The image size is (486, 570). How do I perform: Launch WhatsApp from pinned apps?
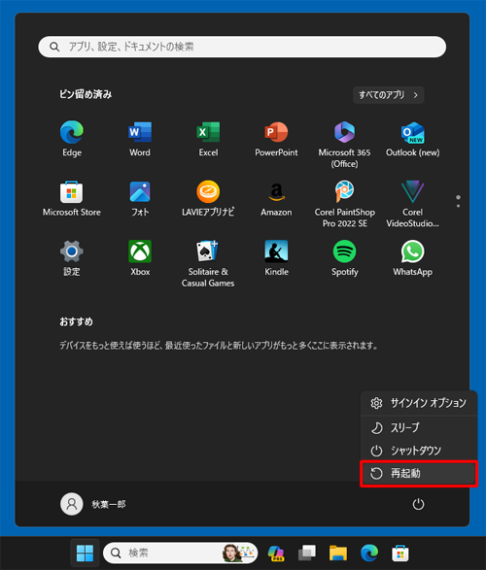pyautogui.click(x=412, y=257)
